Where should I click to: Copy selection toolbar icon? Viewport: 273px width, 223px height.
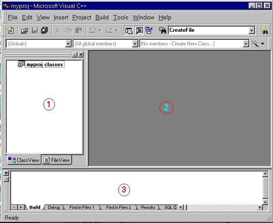[68, 30]
